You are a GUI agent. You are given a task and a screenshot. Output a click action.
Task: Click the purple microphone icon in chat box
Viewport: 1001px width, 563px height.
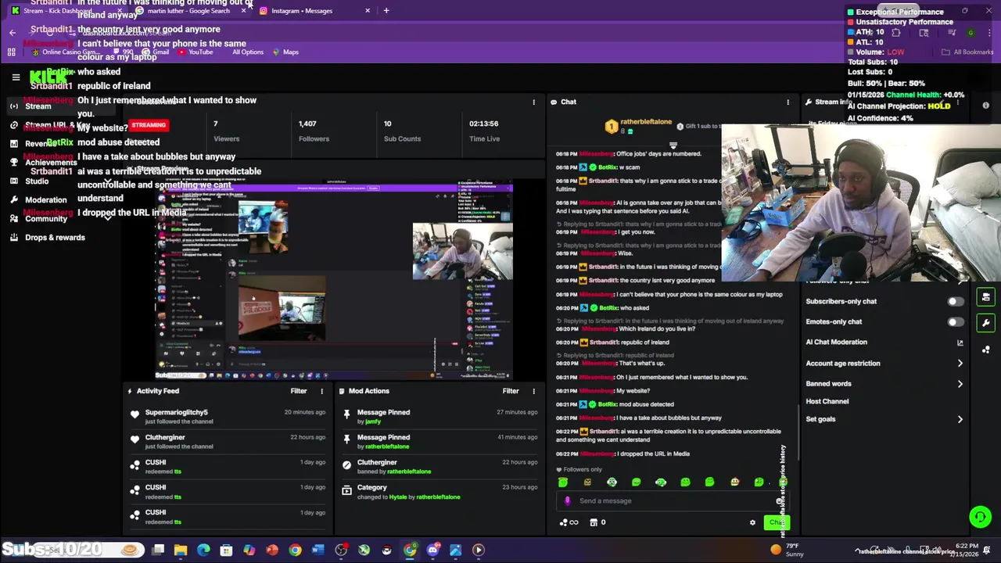coord(568,501)
